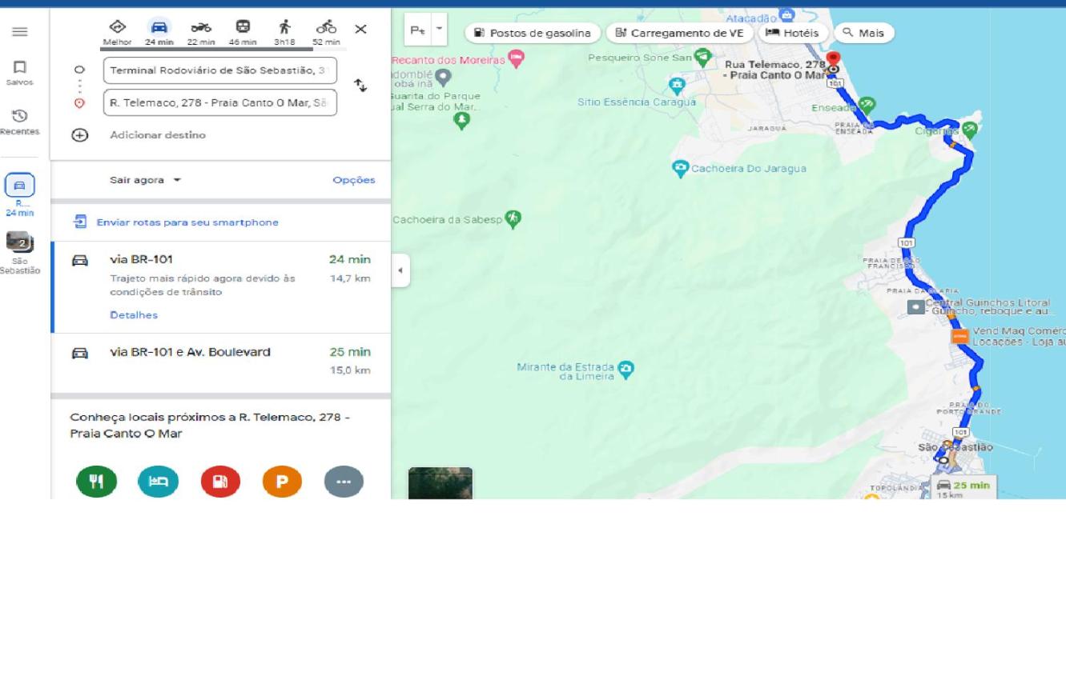The height and width of the screenshot is (680, 1066).
Task: Edit destination R. Telemaco, 278 field
Action: 220,102
